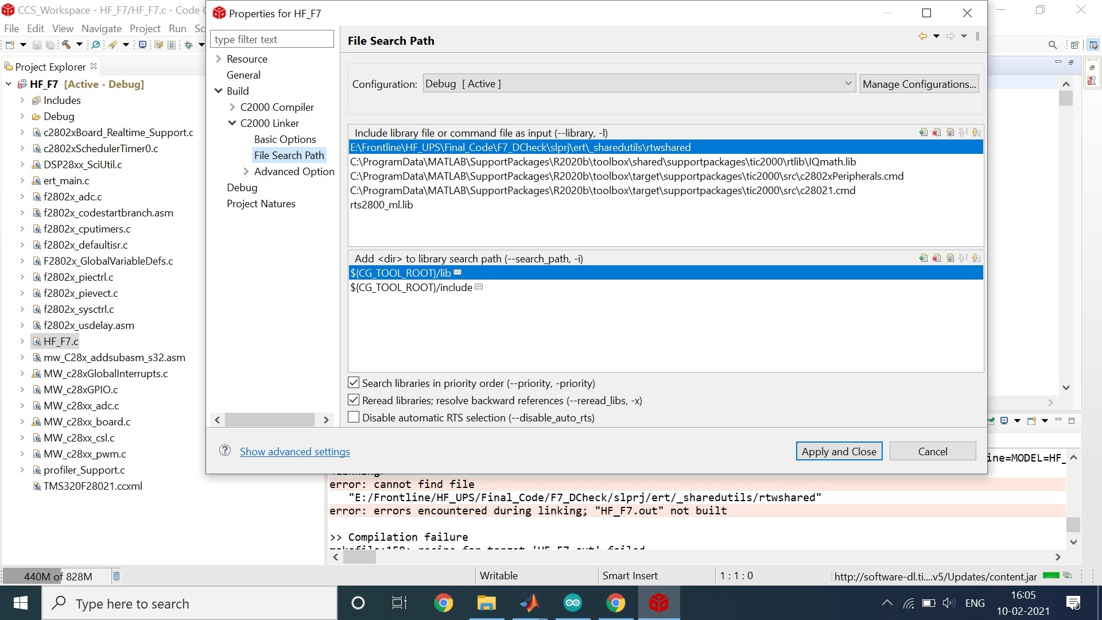Click the Edit icon in the include library list

[950, 133]
